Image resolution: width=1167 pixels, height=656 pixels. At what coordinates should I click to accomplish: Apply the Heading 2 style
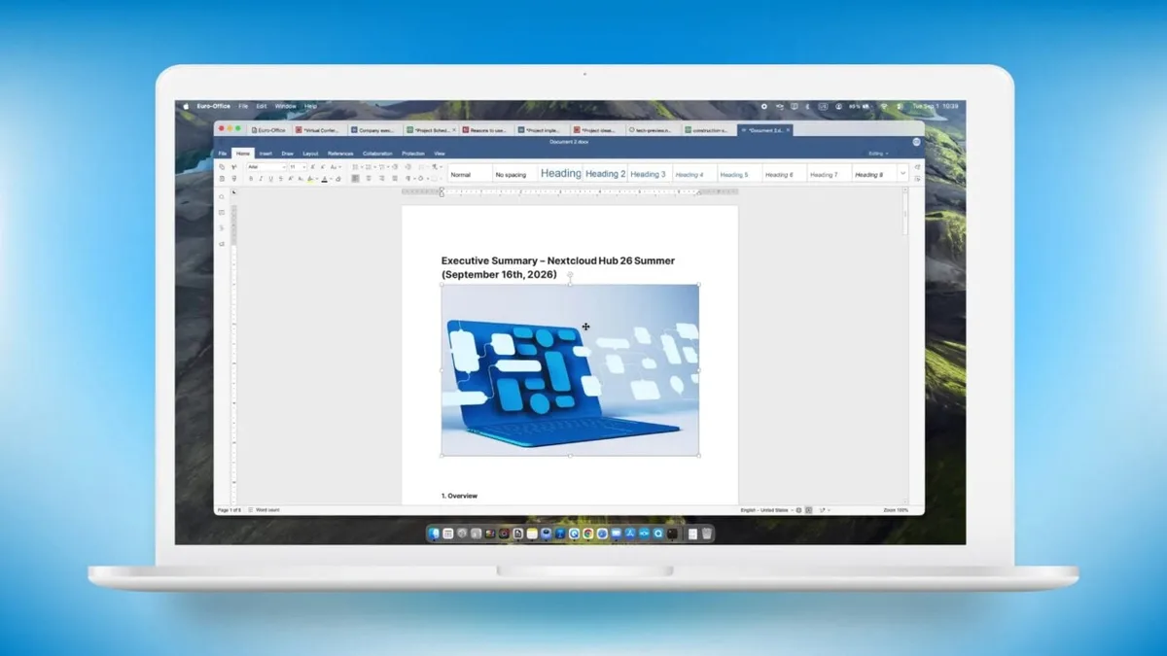click(x=605, y=174)
